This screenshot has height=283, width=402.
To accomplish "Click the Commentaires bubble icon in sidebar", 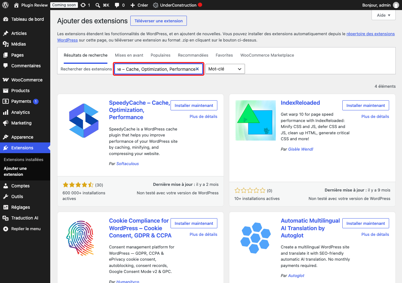I will coord(6,66).
